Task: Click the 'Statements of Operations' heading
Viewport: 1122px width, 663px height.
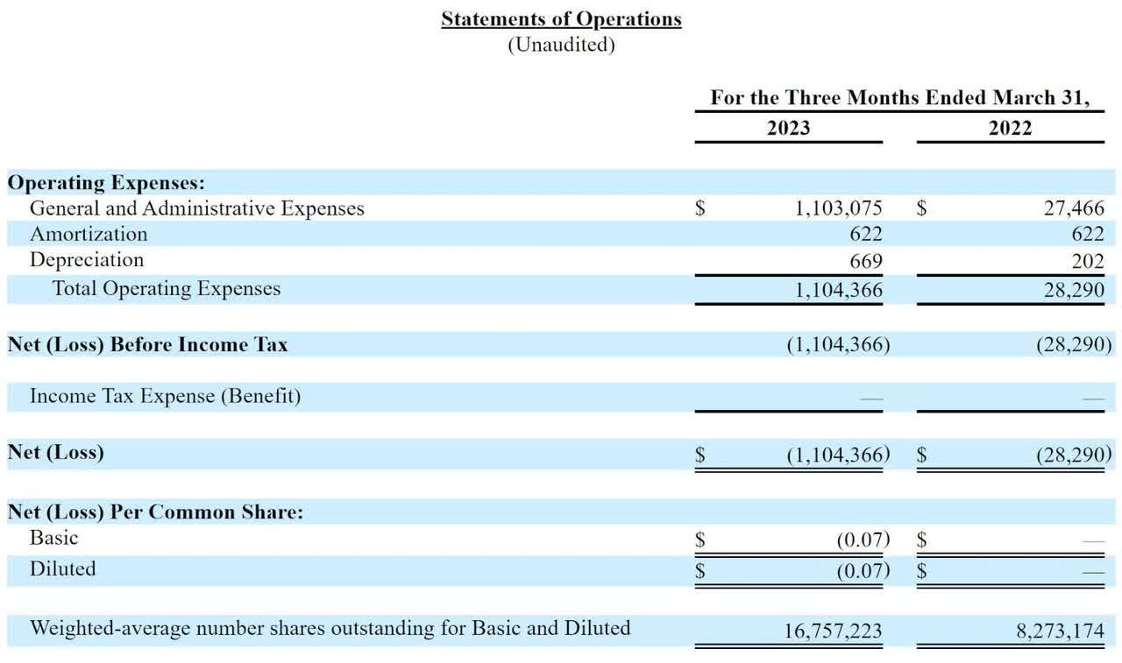Action: [x=561, y=18]
